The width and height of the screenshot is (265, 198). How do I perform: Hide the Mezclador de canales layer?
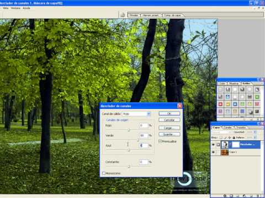[213, 145]
